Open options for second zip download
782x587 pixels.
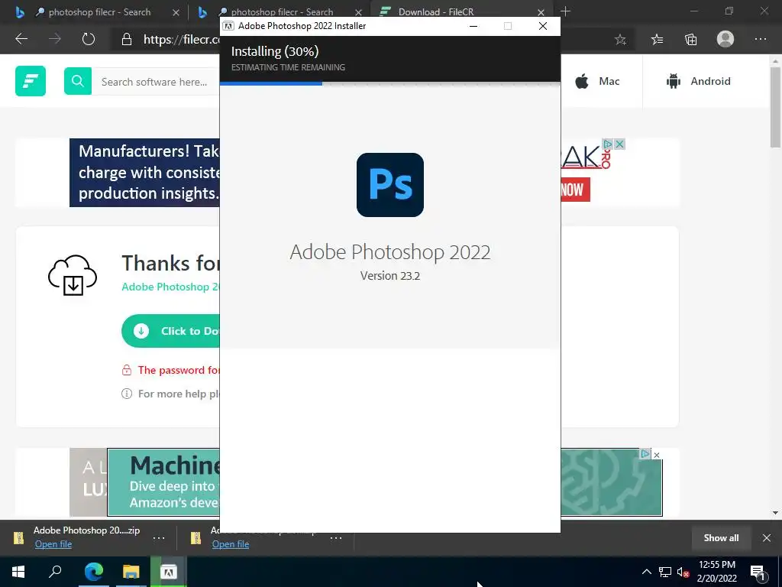(336, 538)
